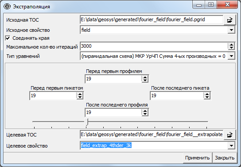The image size is (241, 167).
Task: Click in the Исходная ТОС path field
Action: pos(152,19)
